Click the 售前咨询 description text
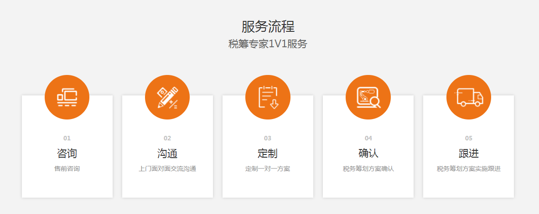Image resolution: width=539 pixels, height=214 pixels. pos(67,169)
